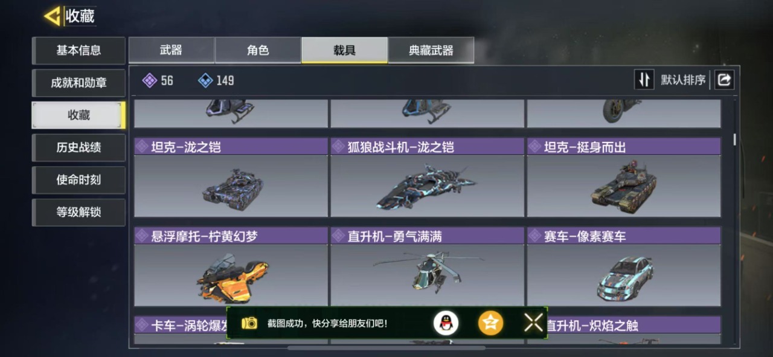This screenshot has width=773, height=357.
Task: Click the purple epic currency icon
Action: click(x=149, y=80)
